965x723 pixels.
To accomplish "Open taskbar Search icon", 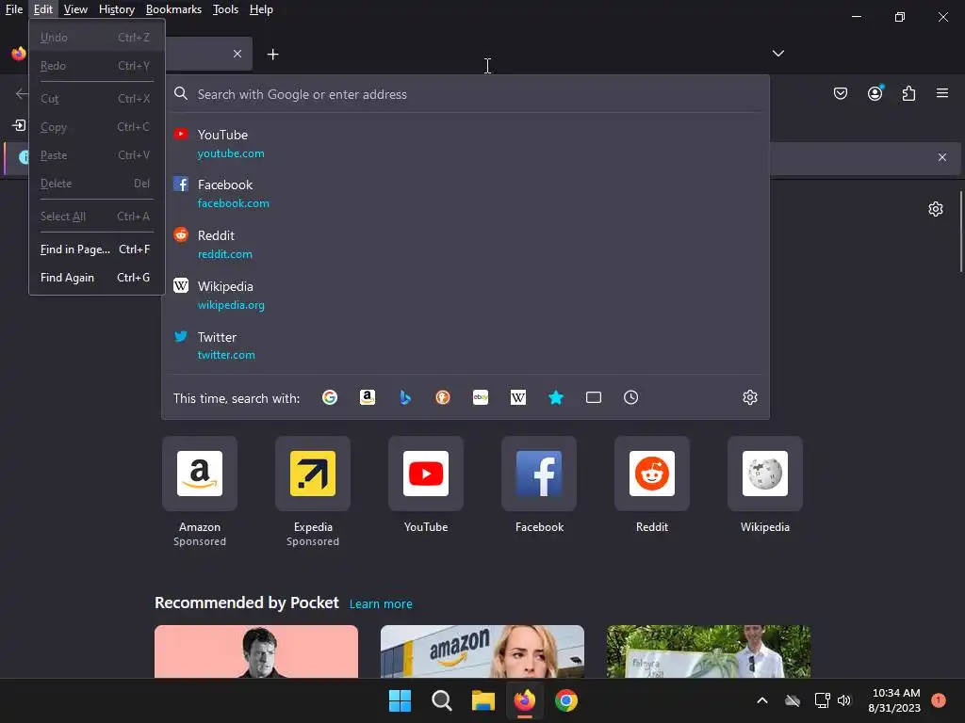I will point(441,700).
